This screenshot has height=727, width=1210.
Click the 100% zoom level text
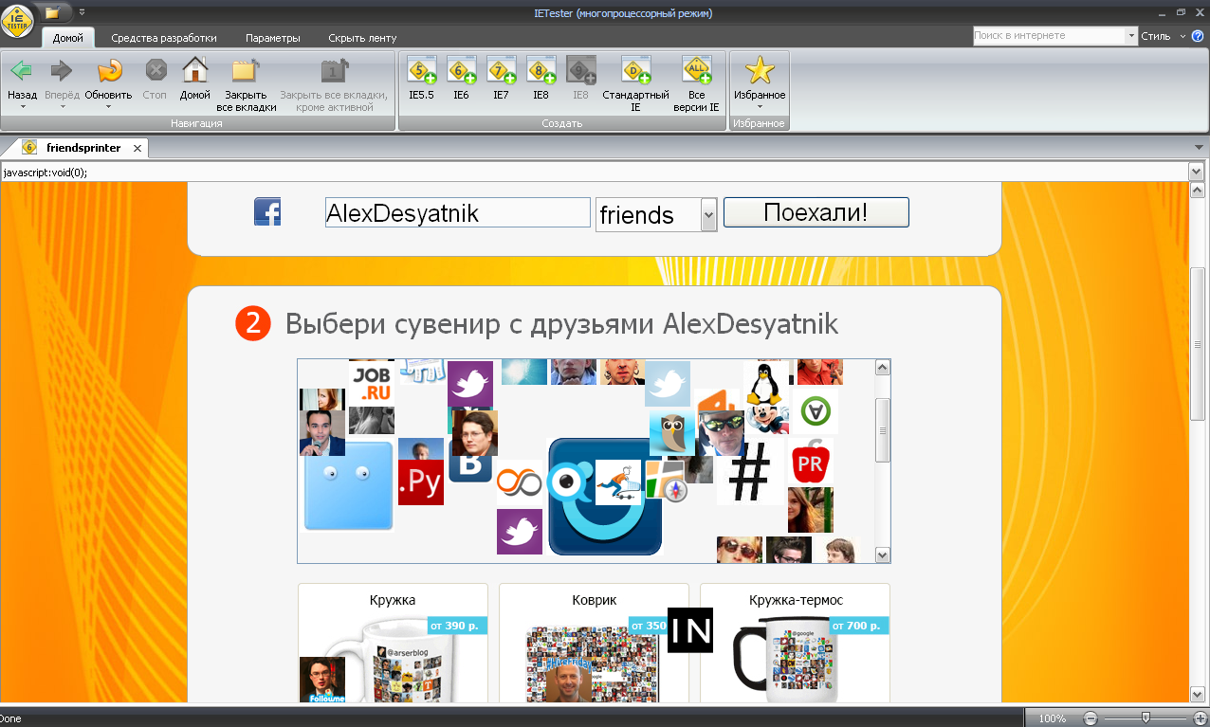1053,718
